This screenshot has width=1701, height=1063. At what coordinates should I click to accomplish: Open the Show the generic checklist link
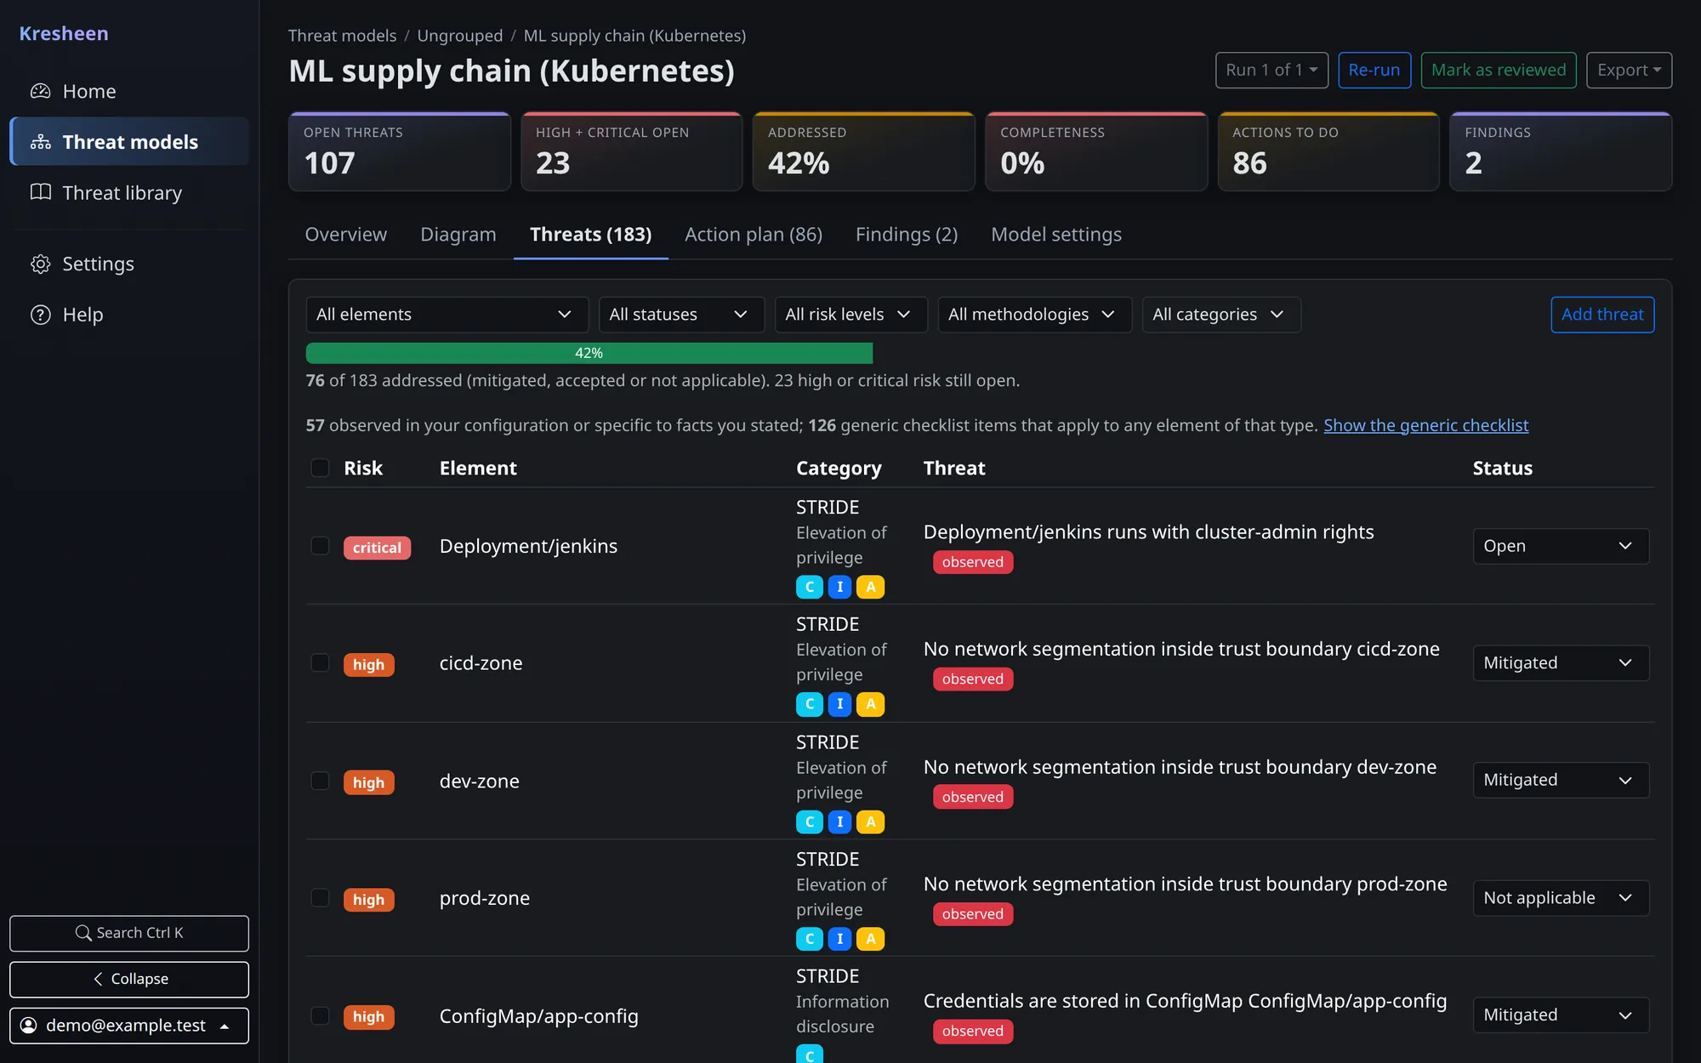pyautogui.click(x=1425, y=425)
